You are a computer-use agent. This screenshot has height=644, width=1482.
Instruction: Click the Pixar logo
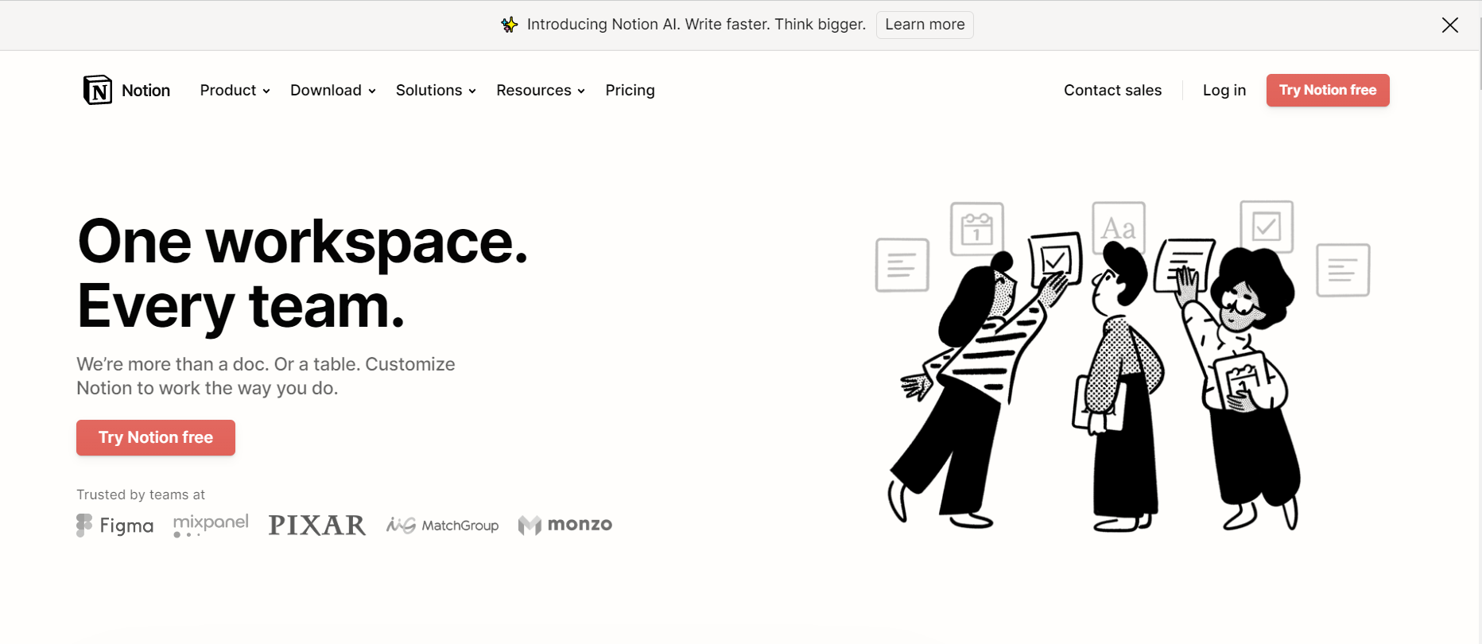click(317, 525)
